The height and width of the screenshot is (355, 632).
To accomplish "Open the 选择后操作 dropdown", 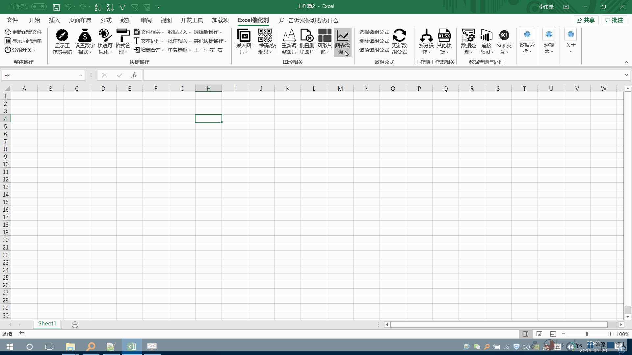I will click(x=208, y=32).
